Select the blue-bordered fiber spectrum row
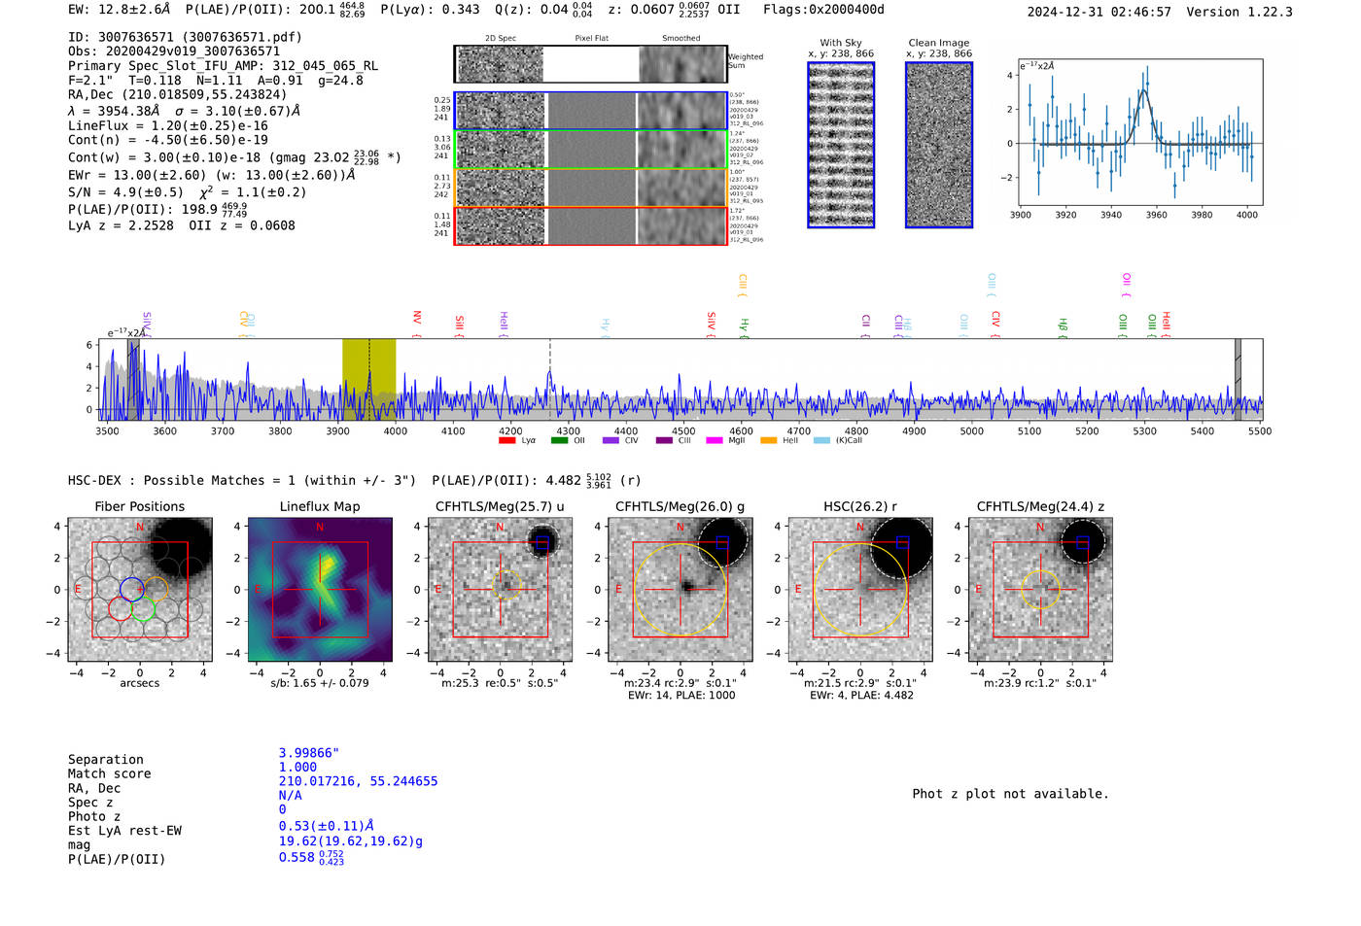The width and height of the screenshot is (1361, 926). (590, 111)
